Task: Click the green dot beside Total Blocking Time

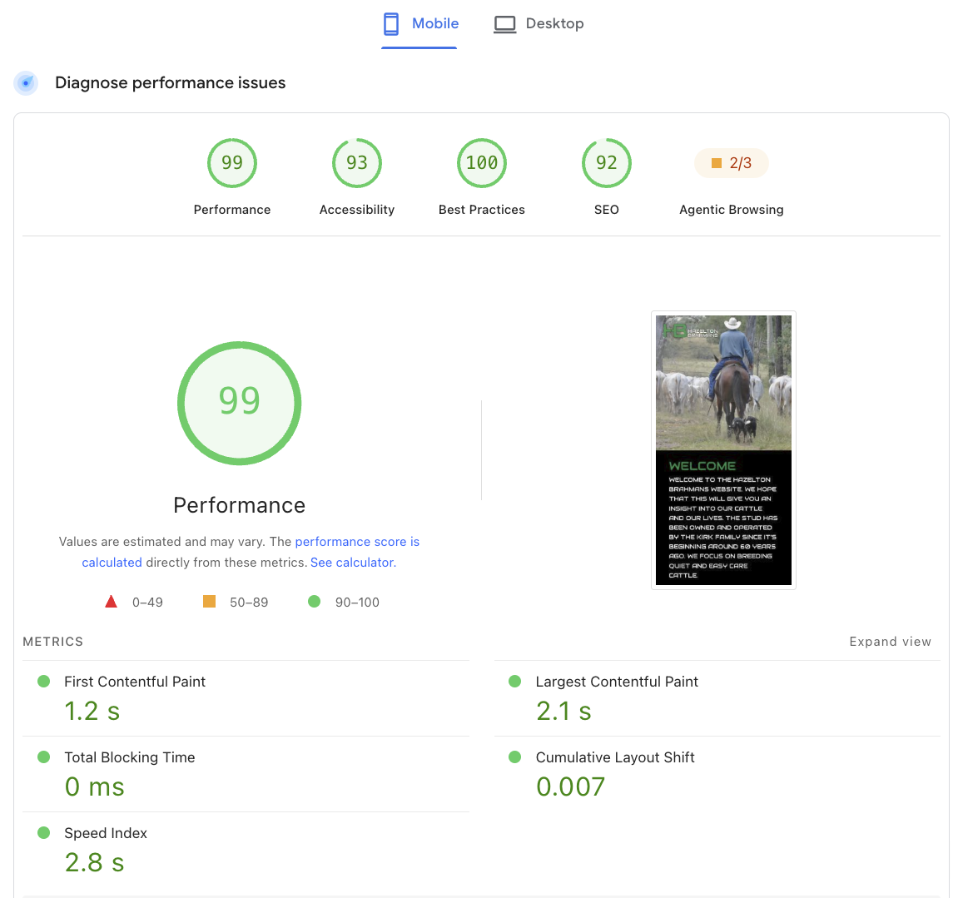Action: tap(44, 757)
